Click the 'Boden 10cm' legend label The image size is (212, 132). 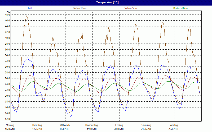coord(80,8)
